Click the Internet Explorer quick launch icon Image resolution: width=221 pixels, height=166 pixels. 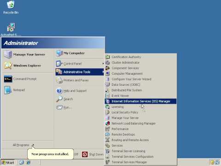29,162
